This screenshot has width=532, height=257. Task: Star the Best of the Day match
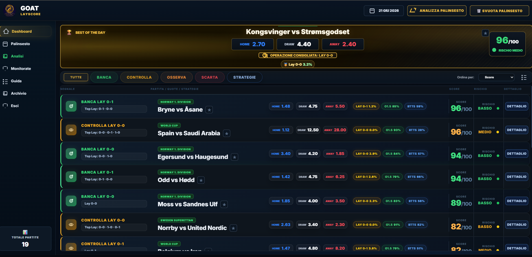tap(485, 33)
